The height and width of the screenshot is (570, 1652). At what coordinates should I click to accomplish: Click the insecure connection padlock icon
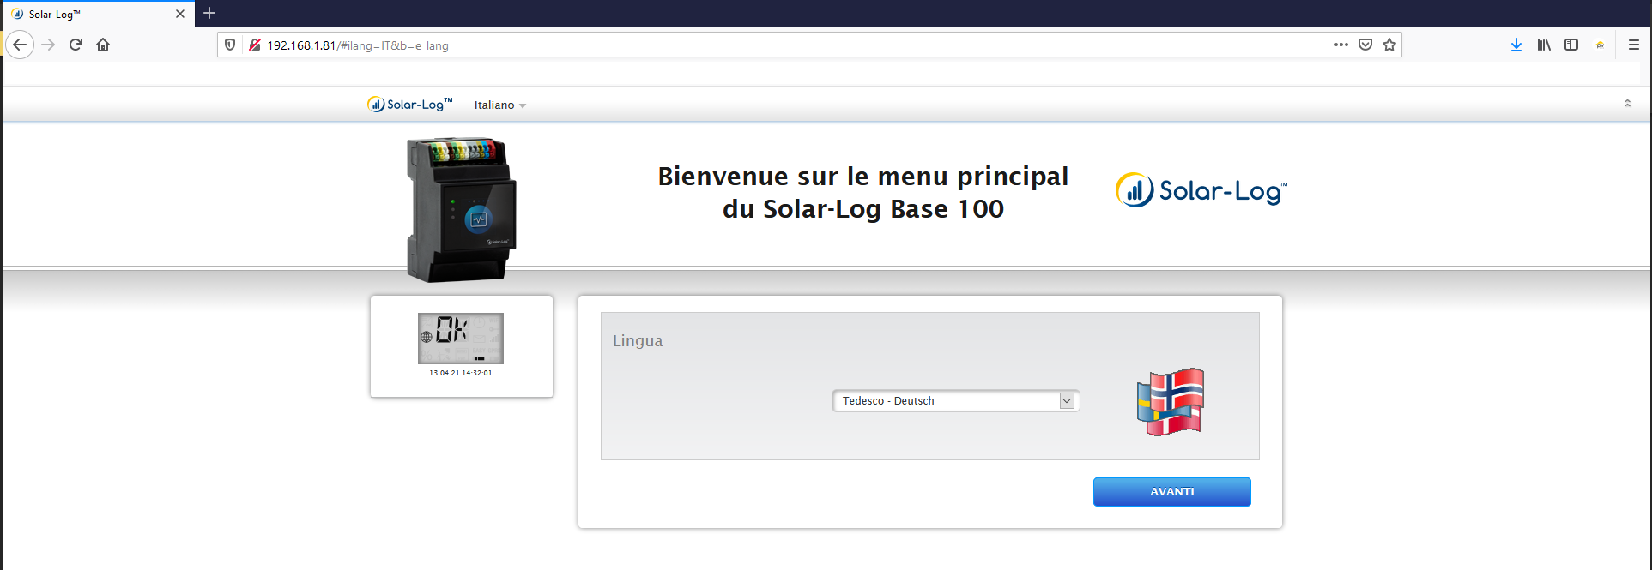coord(254,45)
